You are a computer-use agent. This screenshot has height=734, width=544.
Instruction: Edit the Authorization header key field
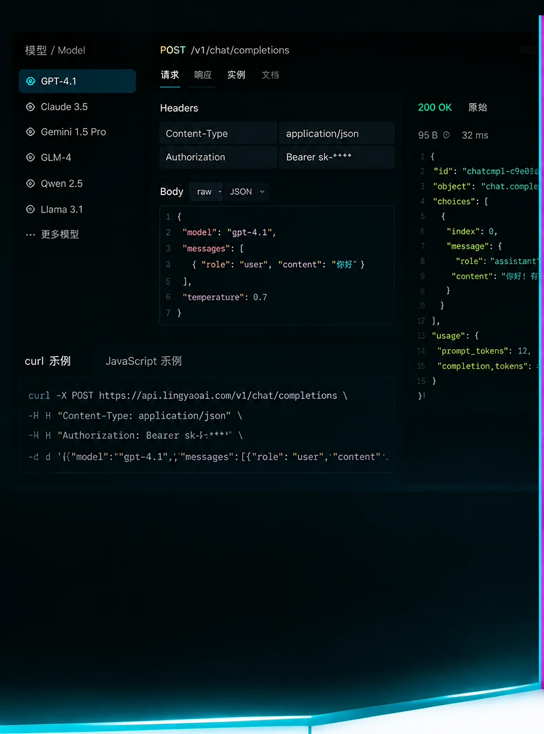[x=218, y=157]
